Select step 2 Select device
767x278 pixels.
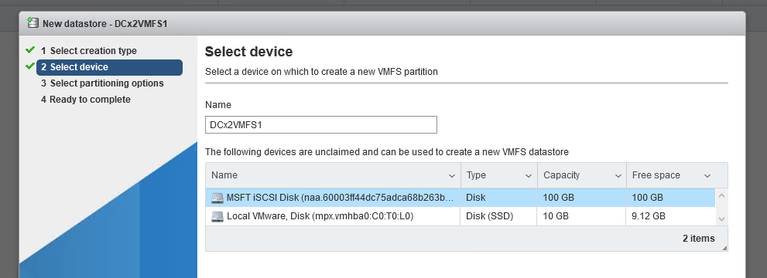(x=110, y=67)
